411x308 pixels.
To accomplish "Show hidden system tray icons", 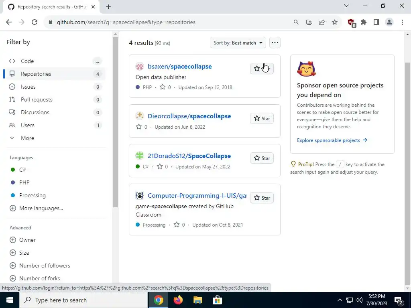I will pyautogui.click(x=340, y=300).
